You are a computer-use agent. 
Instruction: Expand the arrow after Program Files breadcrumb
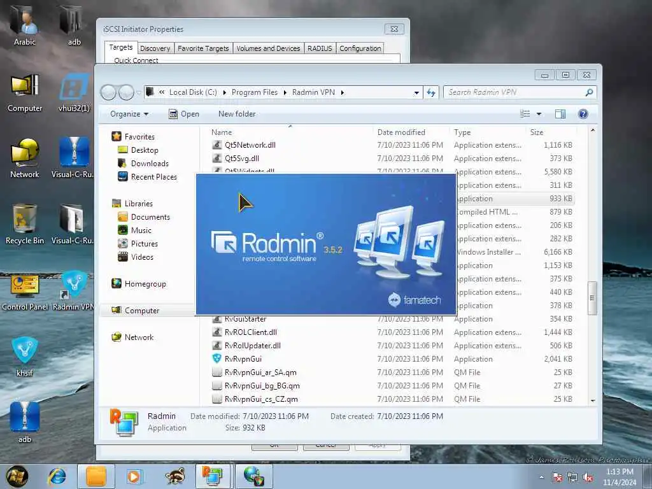[x=285, y=92]
